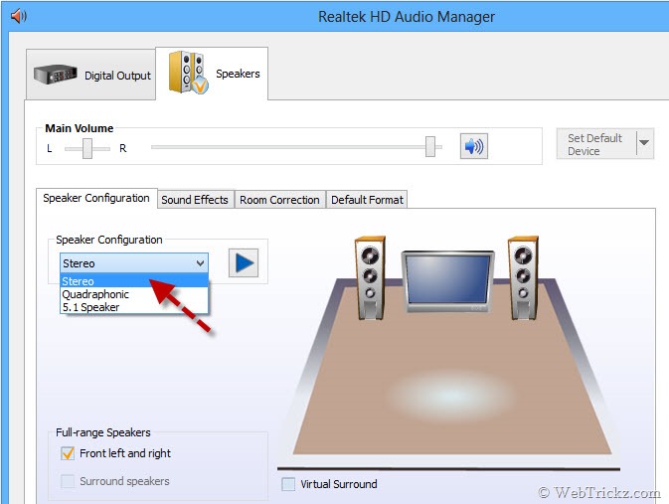669x504 pixels.
Task: Select Quadraphonic in the dropdown list
Action: click(134, 294)
